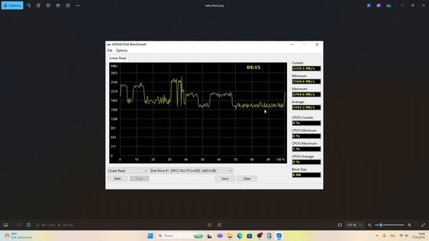Image resolution: width=429 pixels, height=241 pixels.
Task: Click the fit-to-window icon in the bottom center
Action: (x=210, y=225)
